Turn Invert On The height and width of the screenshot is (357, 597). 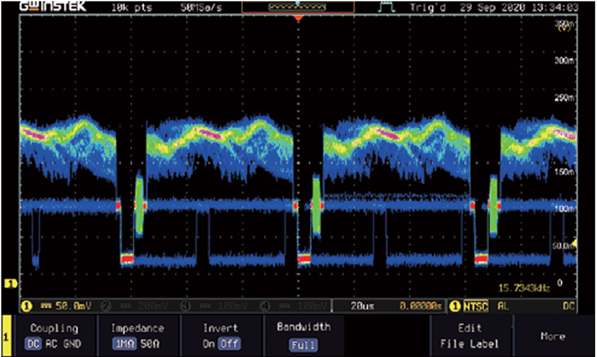pyautogui.click(x=208, y=344)
